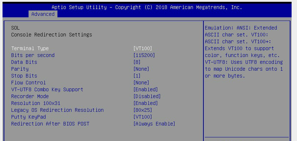Viewport: 297px width, 141px height.
Task: Open Terminal Type value VT100
Action: pyautogui.click(x=143, y=48)
